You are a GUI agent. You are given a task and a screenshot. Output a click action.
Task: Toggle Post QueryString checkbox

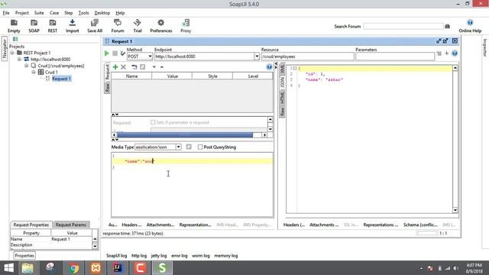(200, 147)
